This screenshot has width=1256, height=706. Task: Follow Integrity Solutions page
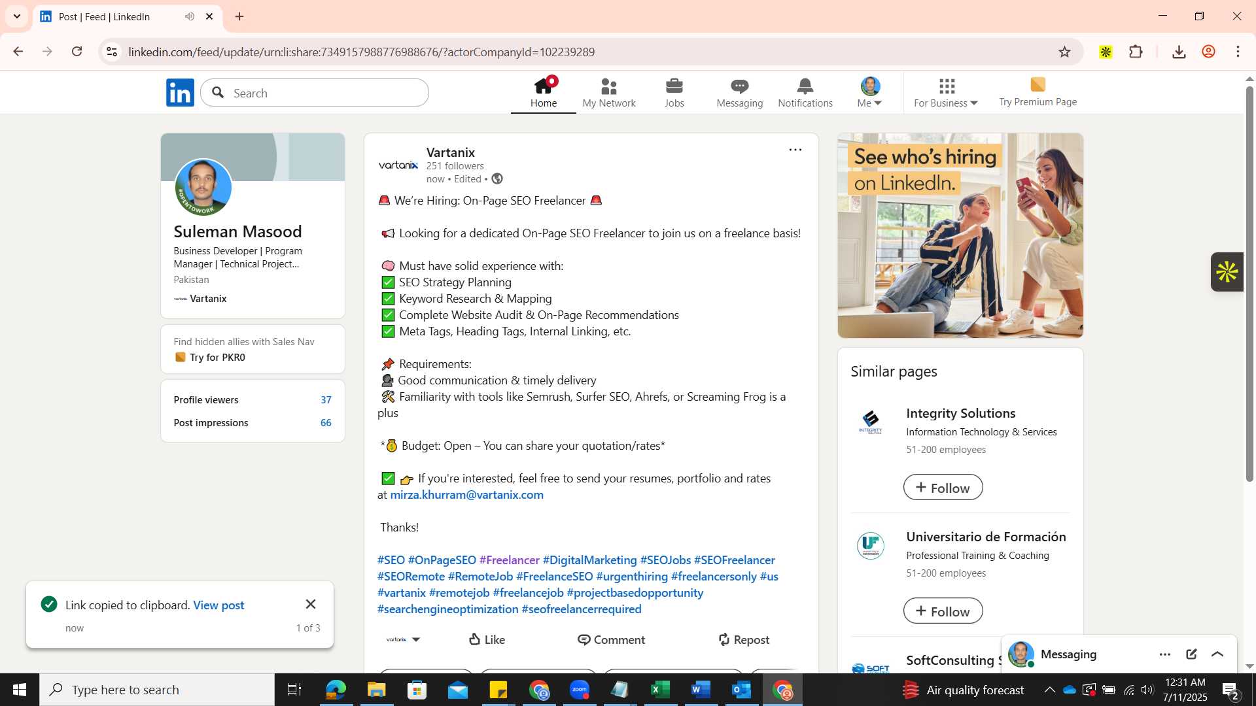click(943, 488)
